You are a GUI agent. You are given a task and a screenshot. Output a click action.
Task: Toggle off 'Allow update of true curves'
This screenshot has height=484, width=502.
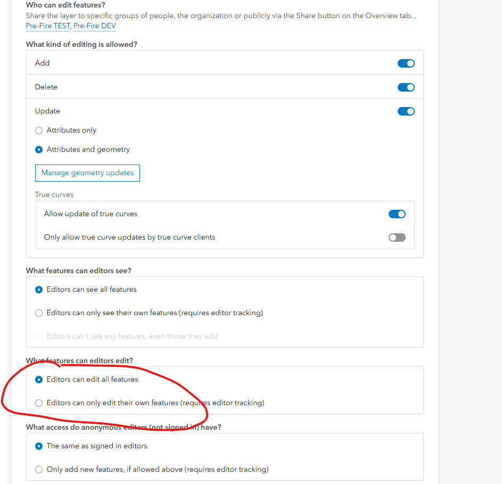click(397, 214)
